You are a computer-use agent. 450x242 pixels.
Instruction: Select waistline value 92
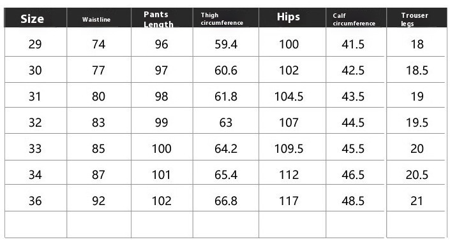[98, 201]
